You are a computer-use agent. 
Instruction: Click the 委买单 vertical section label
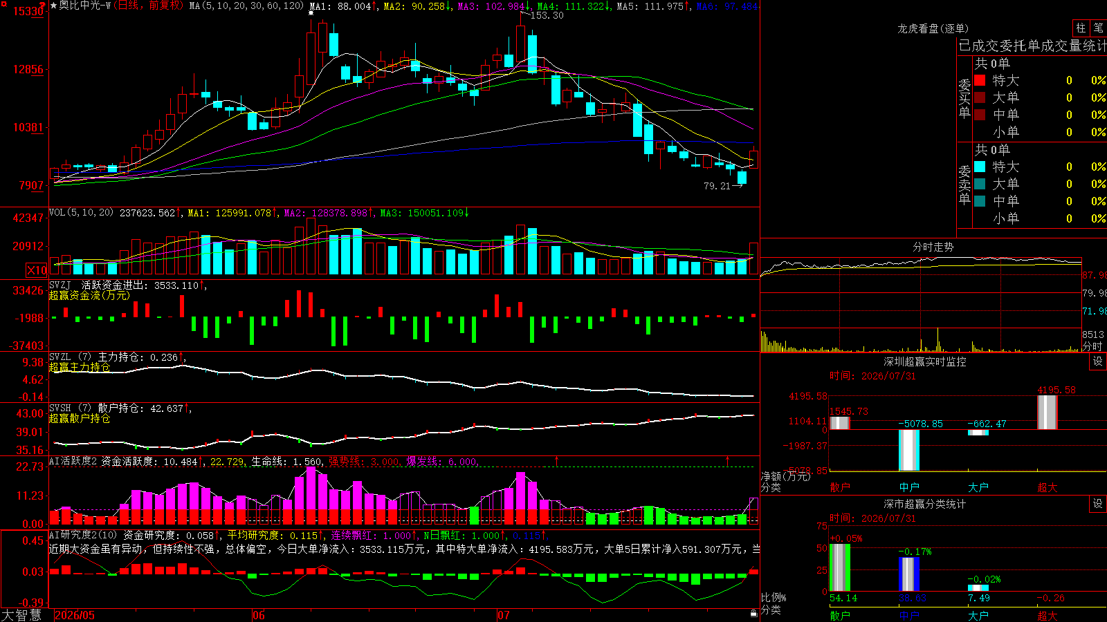point(964,98)
